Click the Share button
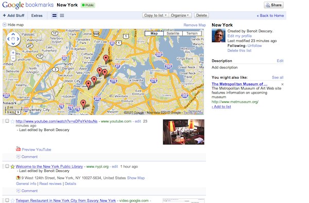The image size is (309, 203). [x=273, y=5]
